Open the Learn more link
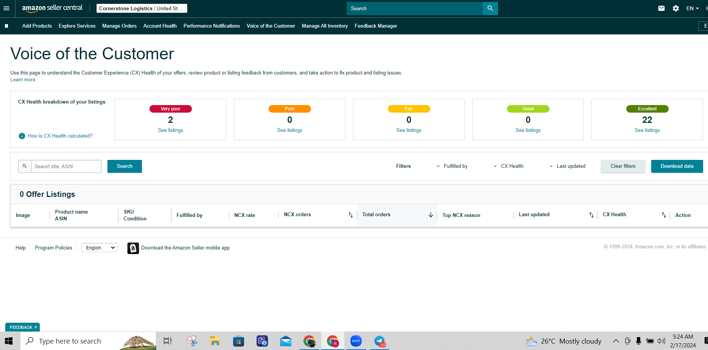This screenshot has height=350, width=708. (x=23, y=80)
